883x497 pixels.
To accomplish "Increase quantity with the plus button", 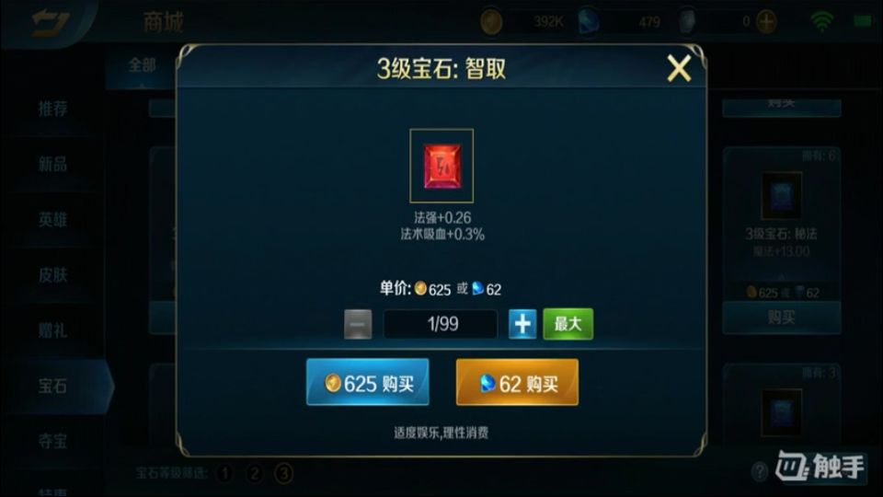I will (x=522, y=324).
